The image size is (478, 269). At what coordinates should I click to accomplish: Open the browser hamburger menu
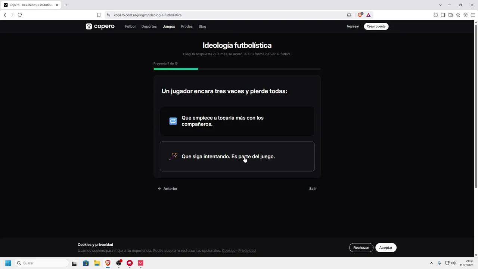tap(473, 15)
